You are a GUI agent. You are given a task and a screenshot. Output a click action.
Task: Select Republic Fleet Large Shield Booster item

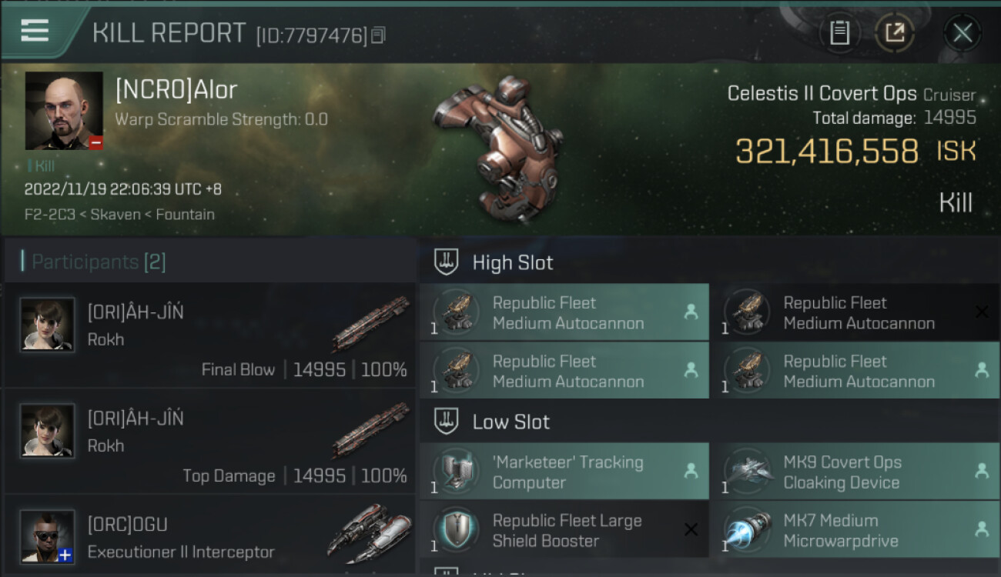pos(564,530)
